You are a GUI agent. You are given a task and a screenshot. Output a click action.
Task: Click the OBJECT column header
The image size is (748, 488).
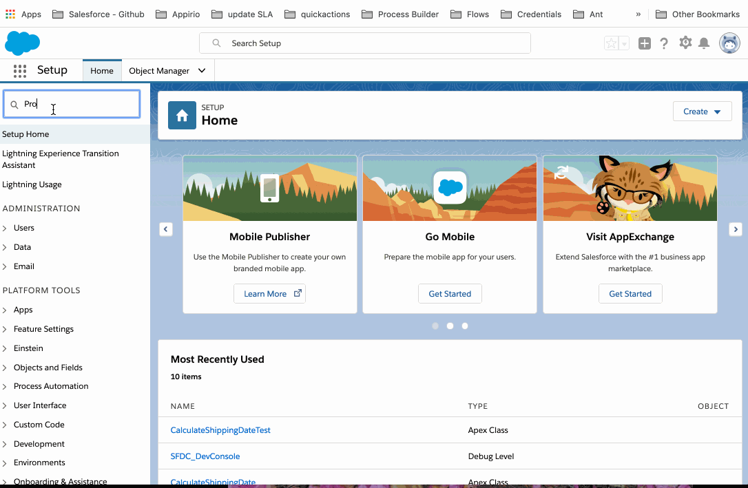[713, 407]
